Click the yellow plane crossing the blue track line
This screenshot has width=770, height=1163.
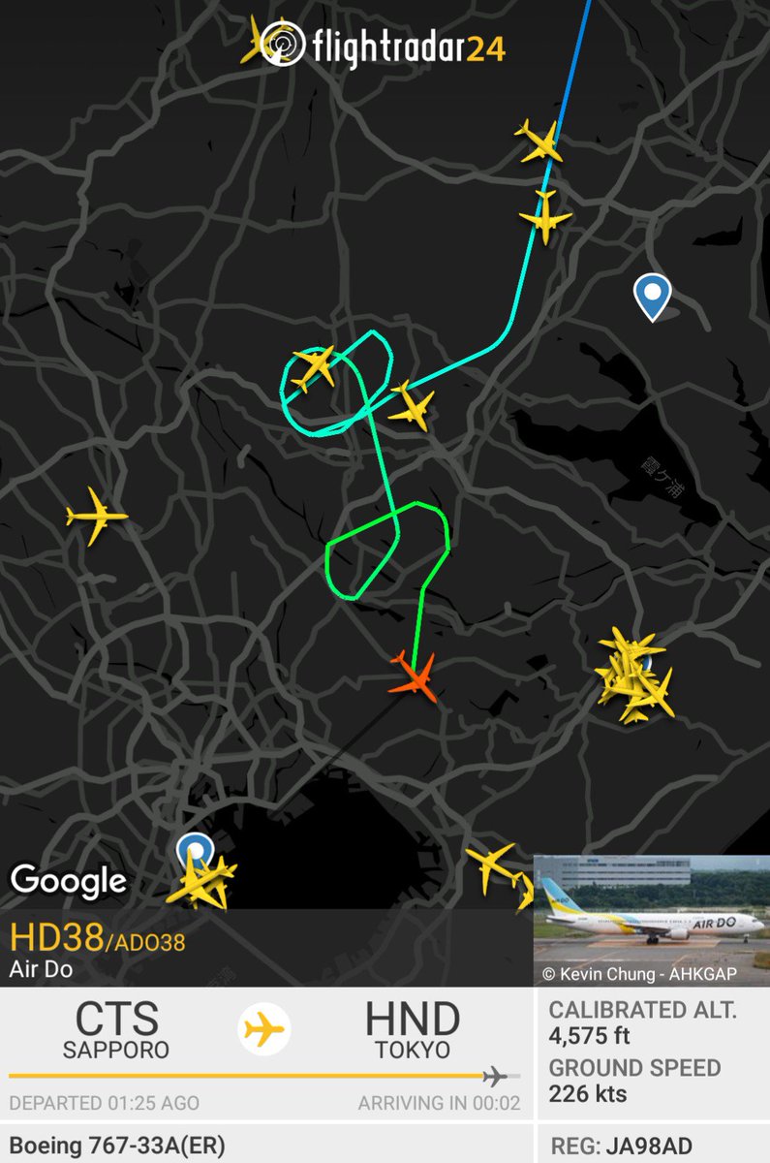pyautogui.click(x=539, y=141)
